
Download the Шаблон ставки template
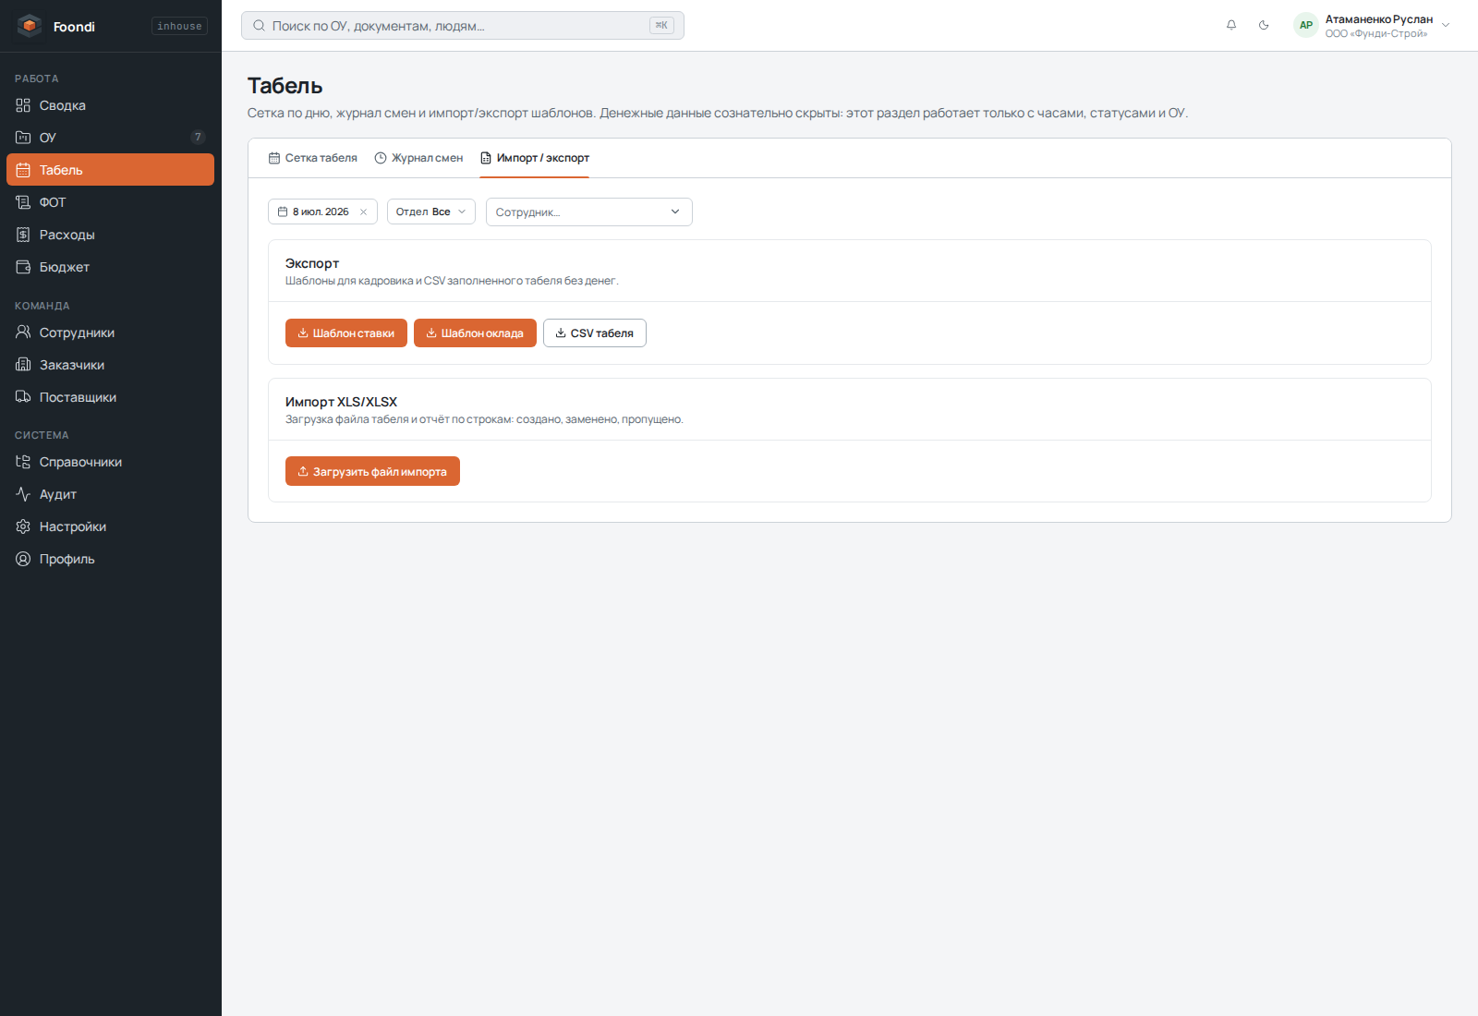coord(346,333)
